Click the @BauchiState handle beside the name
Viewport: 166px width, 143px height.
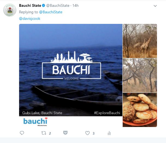58,6
